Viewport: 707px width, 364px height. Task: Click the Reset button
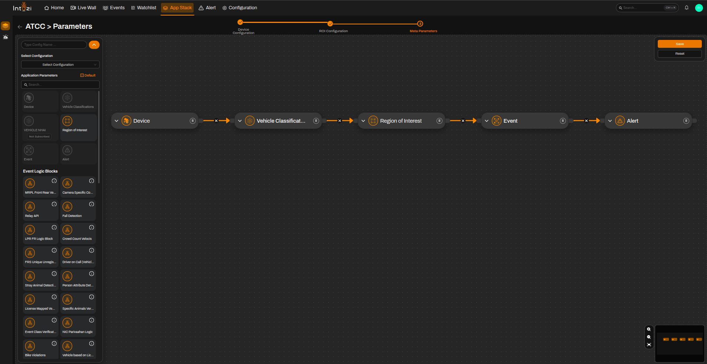tap(680, 54)
